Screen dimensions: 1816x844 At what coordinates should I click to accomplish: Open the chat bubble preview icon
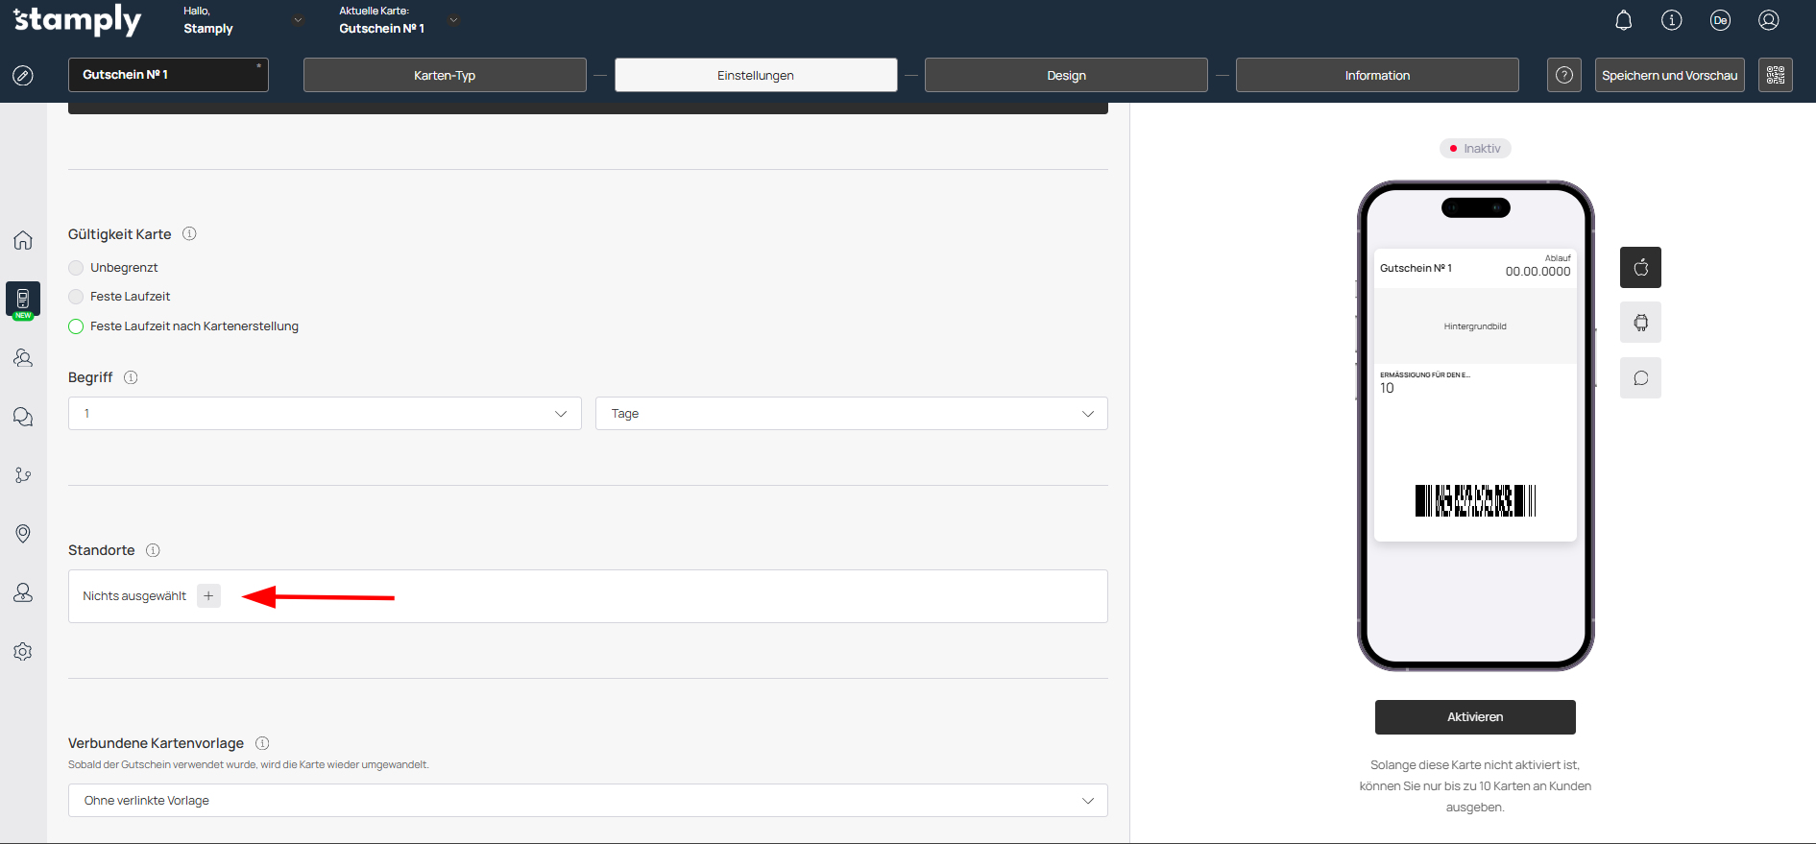point(1640,378)
